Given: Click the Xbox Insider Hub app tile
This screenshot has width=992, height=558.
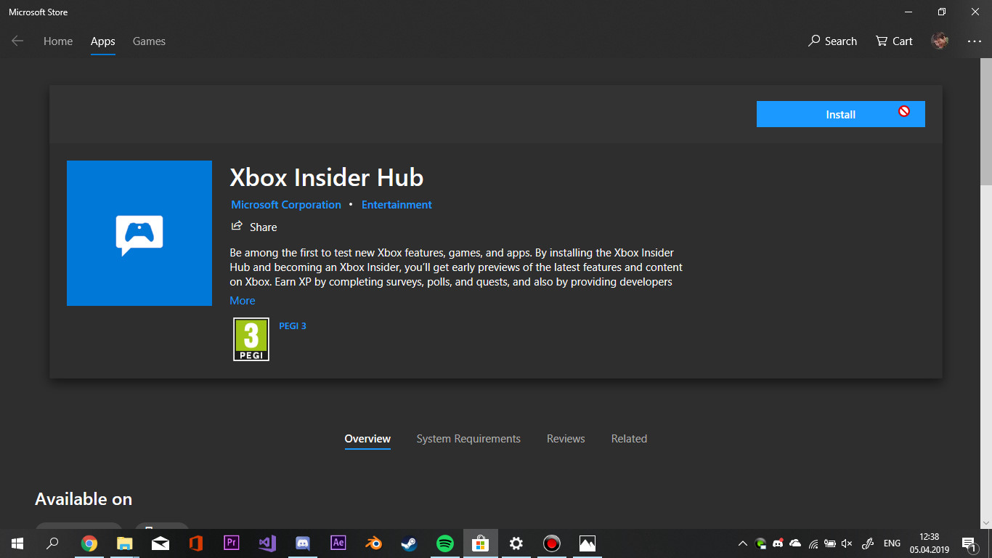Looking at the screenshot, I should 139,233.
